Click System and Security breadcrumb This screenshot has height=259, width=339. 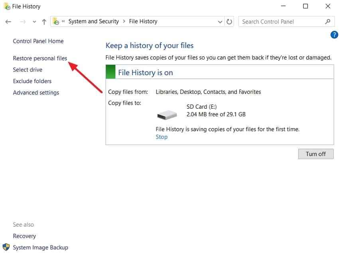coord(94,22)
